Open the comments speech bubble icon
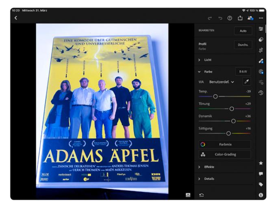 (261, 174)
